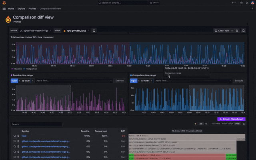Select the ap-south filter value

coord(26,81)
